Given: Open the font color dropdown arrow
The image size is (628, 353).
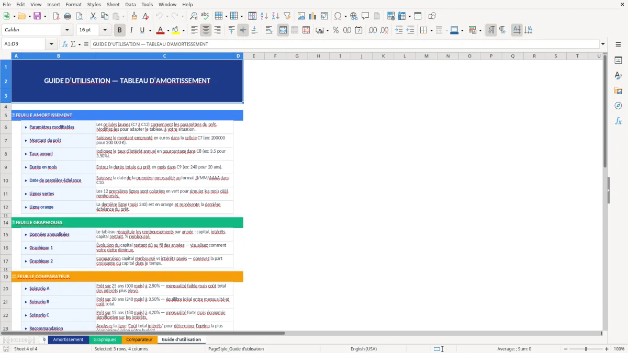Looking at the screenshot, I should 167,30.
